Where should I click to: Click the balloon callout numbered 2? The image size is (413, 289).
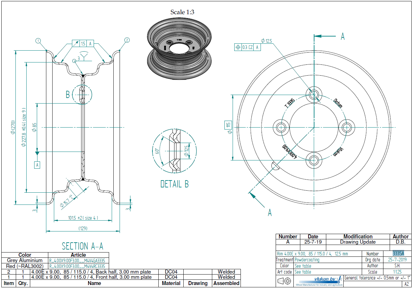coord(127,40)
